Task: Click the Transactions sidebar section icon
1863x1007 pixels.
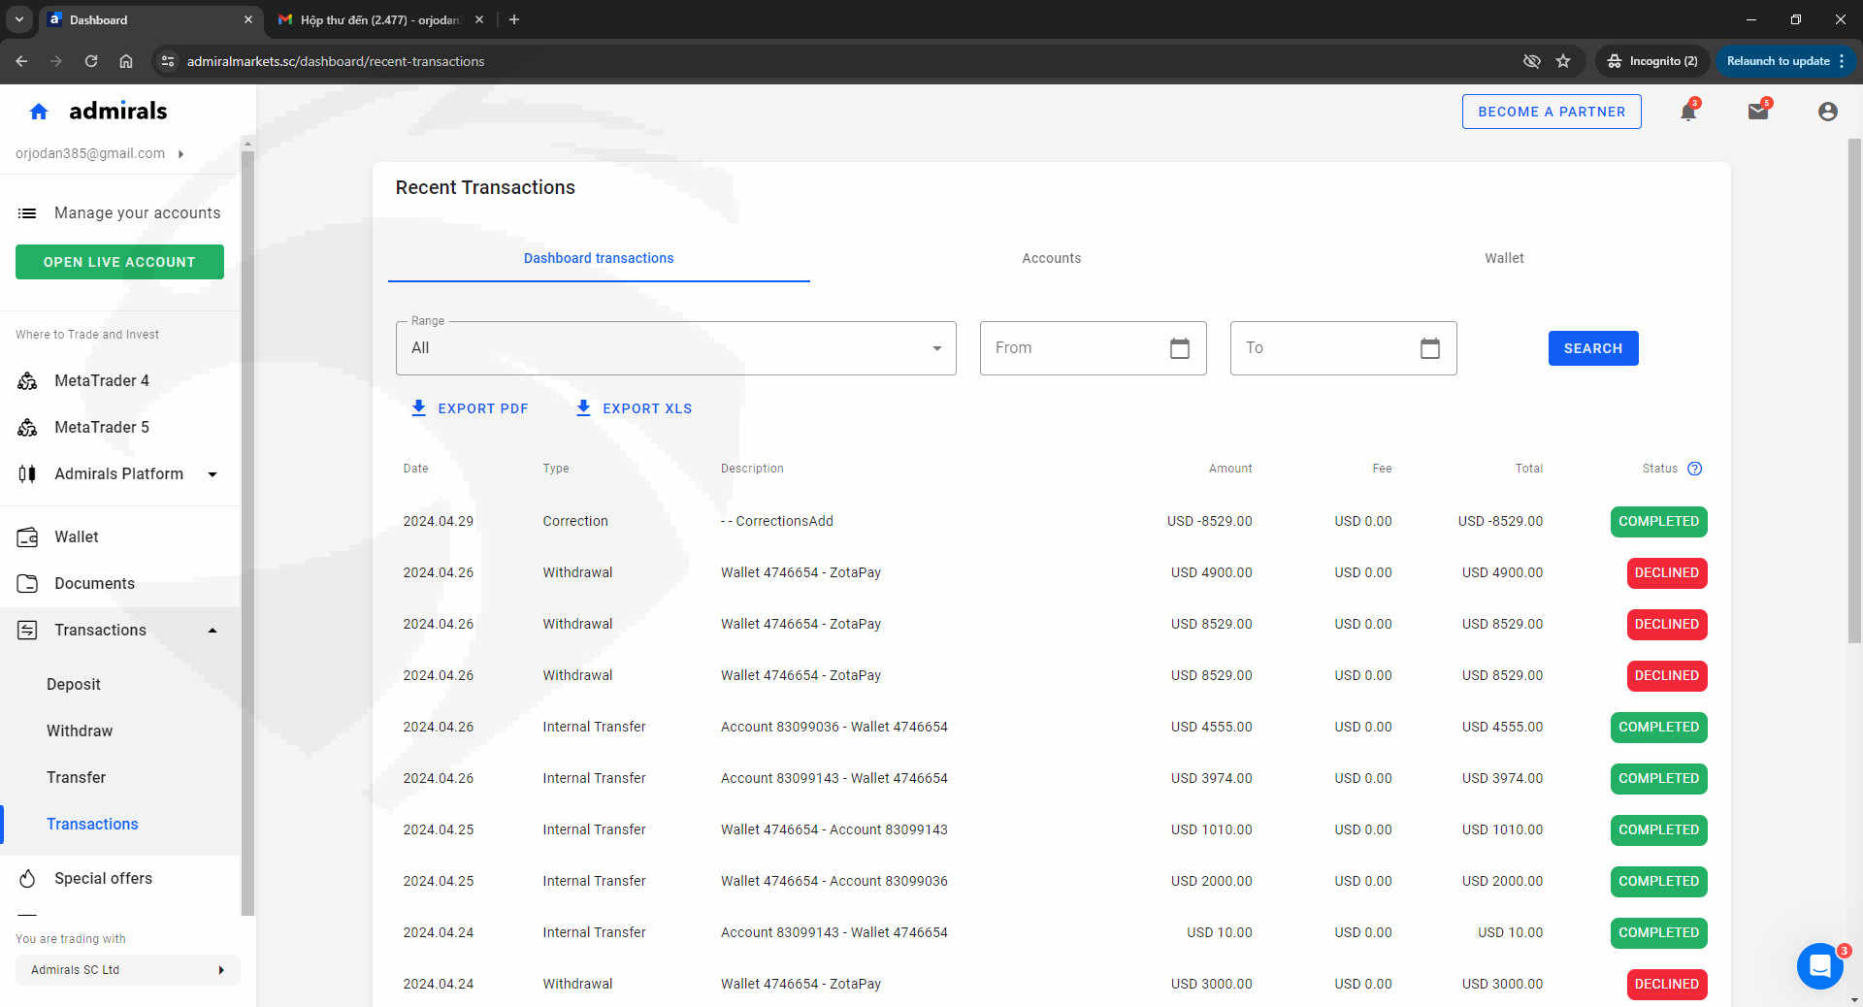Action: coord(27,631)
